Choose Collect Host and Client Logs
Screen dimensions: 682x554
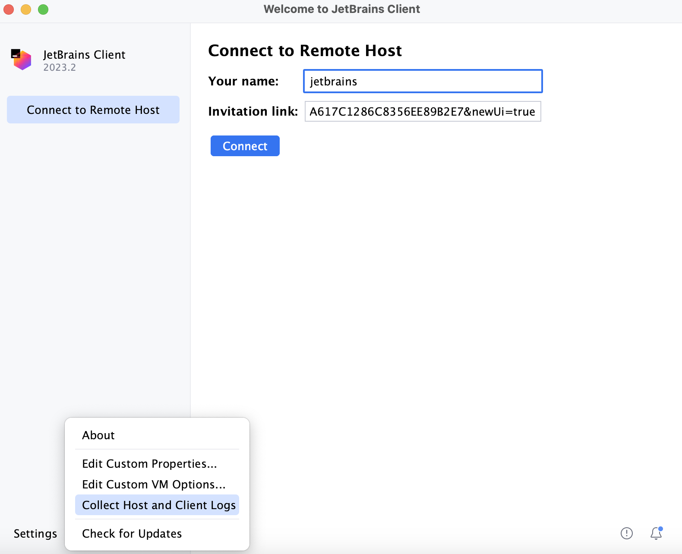158,505
